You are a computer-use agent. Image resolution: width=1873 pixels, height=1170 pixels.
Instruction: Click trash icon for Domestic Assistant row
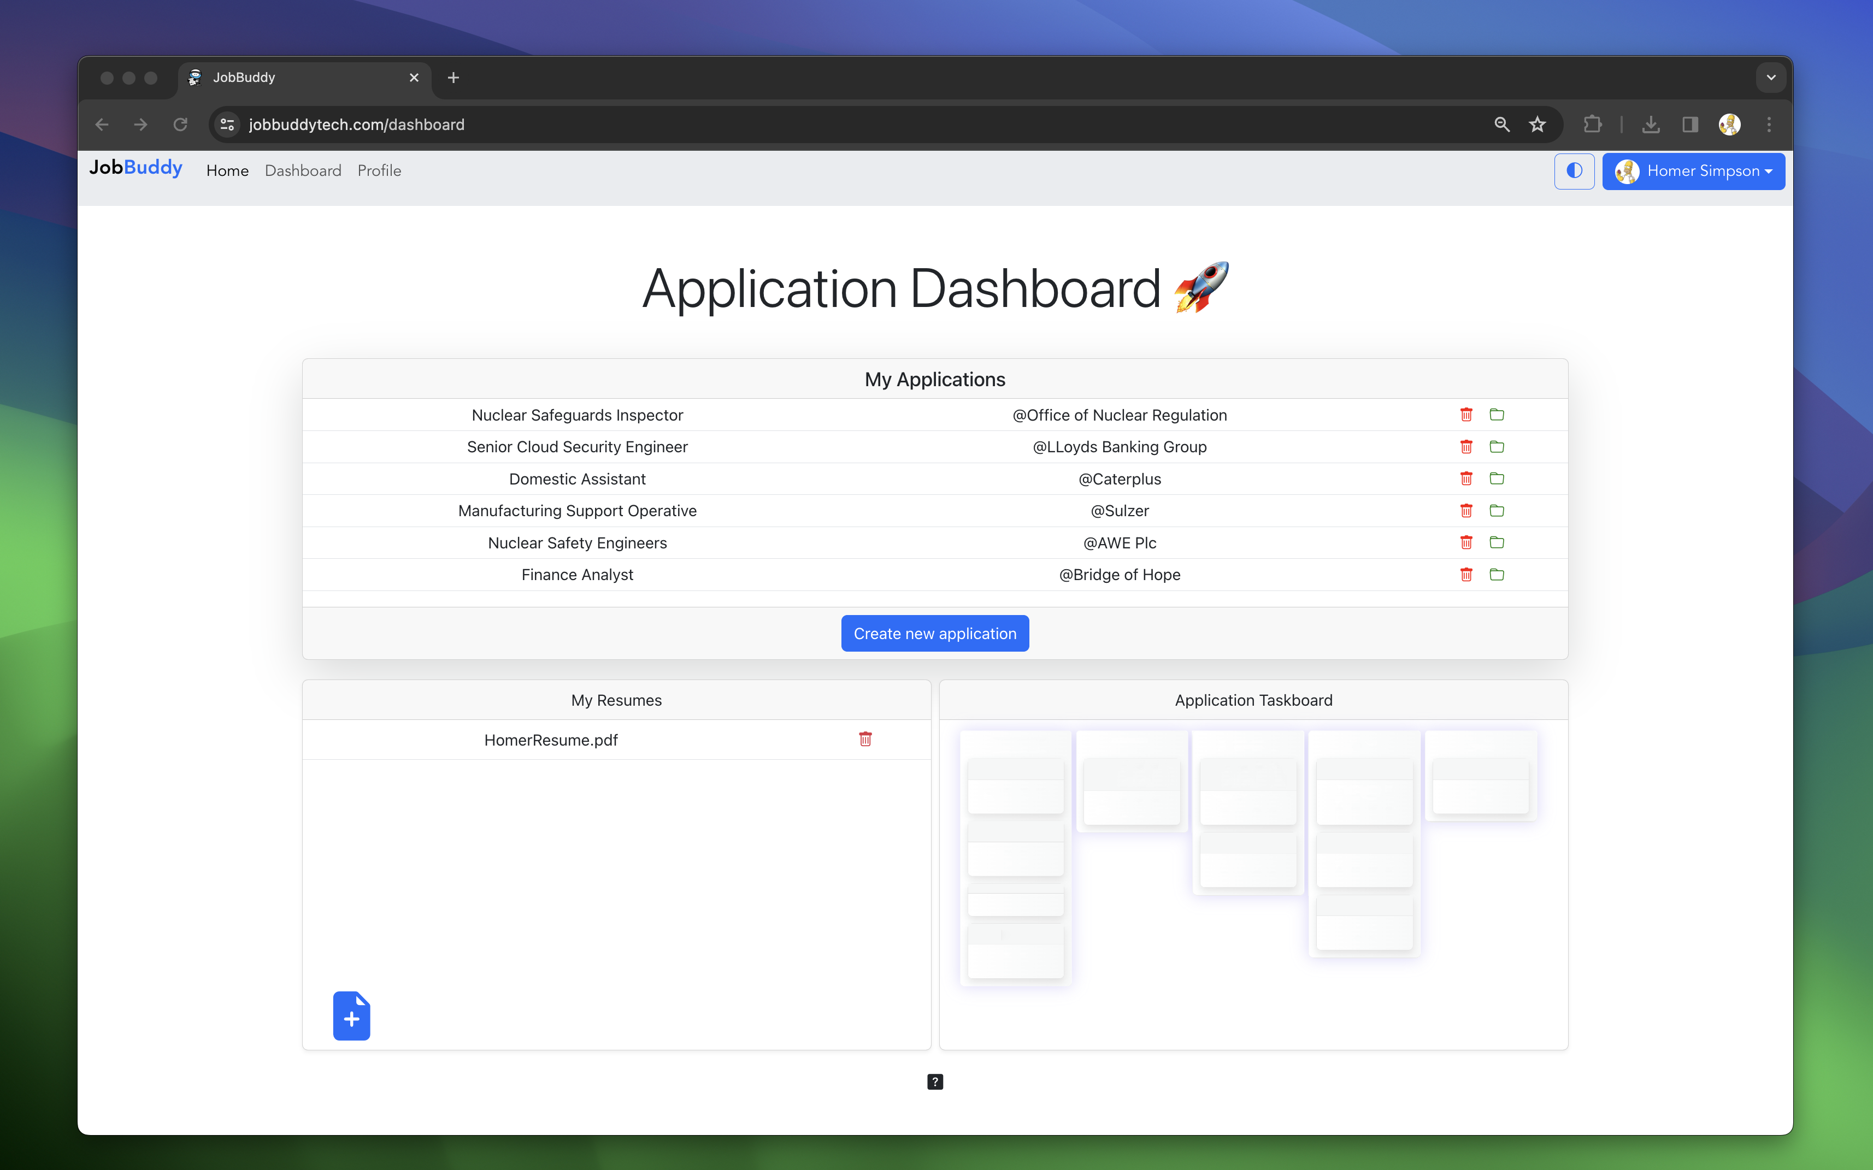pyautogui.click(x=1466, y=478)
